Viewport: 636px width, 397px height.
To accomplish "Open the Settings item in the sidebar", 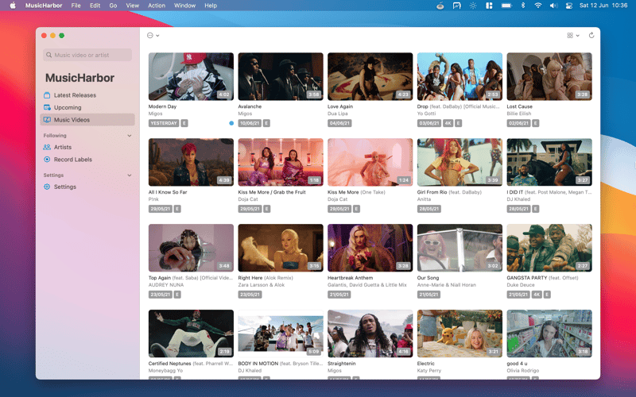I will tap(64, 187).
